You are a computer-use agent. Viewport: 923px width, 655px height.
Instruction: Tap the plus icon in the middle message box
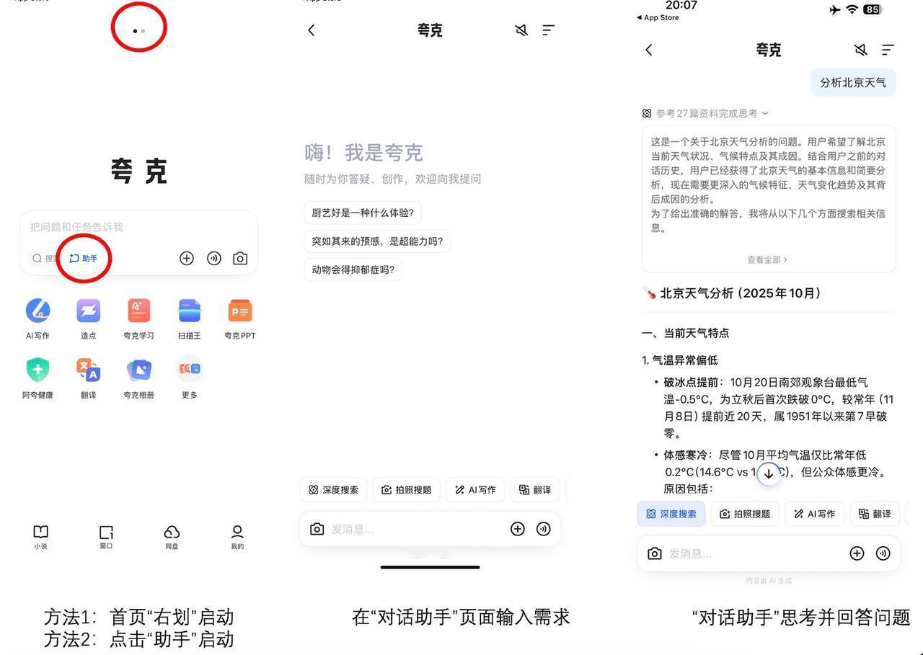(x=518, y=529)
